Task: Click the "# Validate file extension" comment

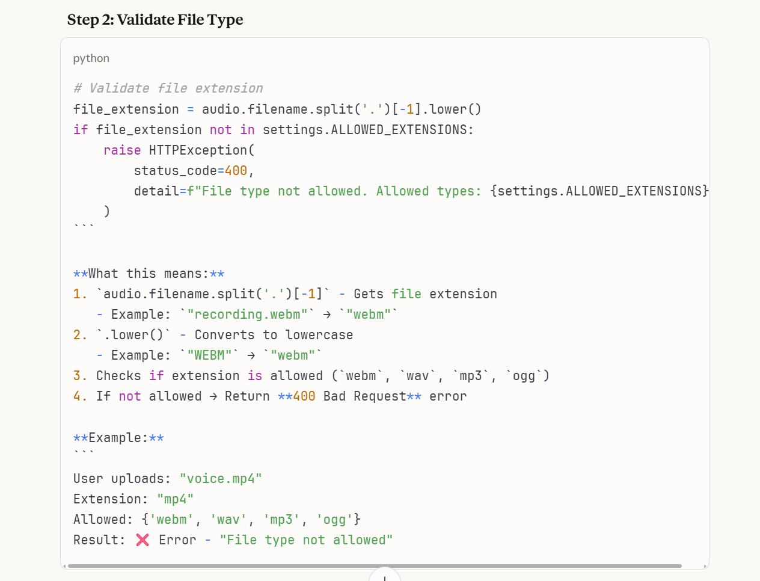Action: [168, 88]
